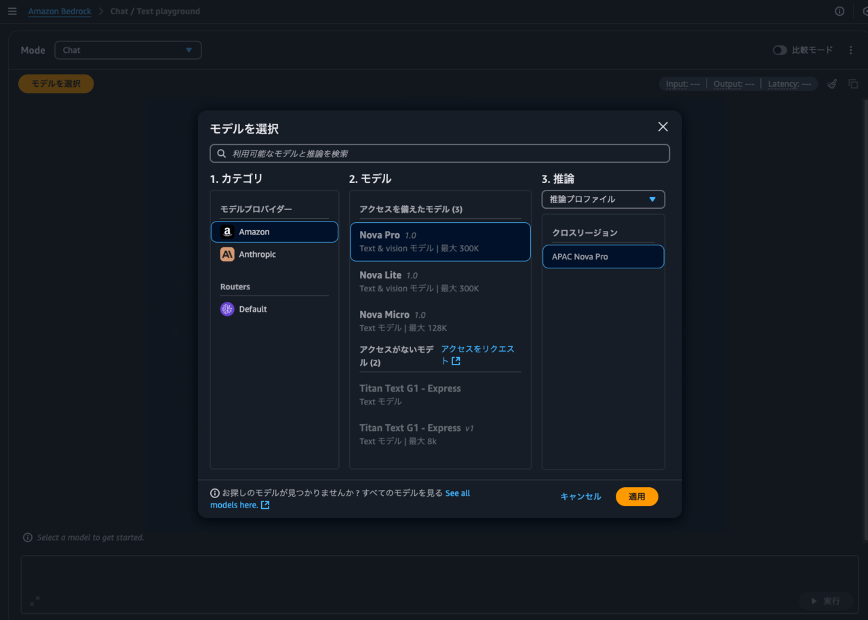Click info icon beside Select a model hint
Viewport: 868px width, 620px height.
(28, 537)
